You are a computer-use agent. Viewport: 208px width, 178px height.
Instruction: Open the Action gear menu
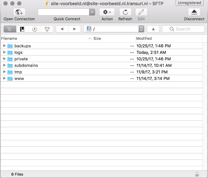107,12
